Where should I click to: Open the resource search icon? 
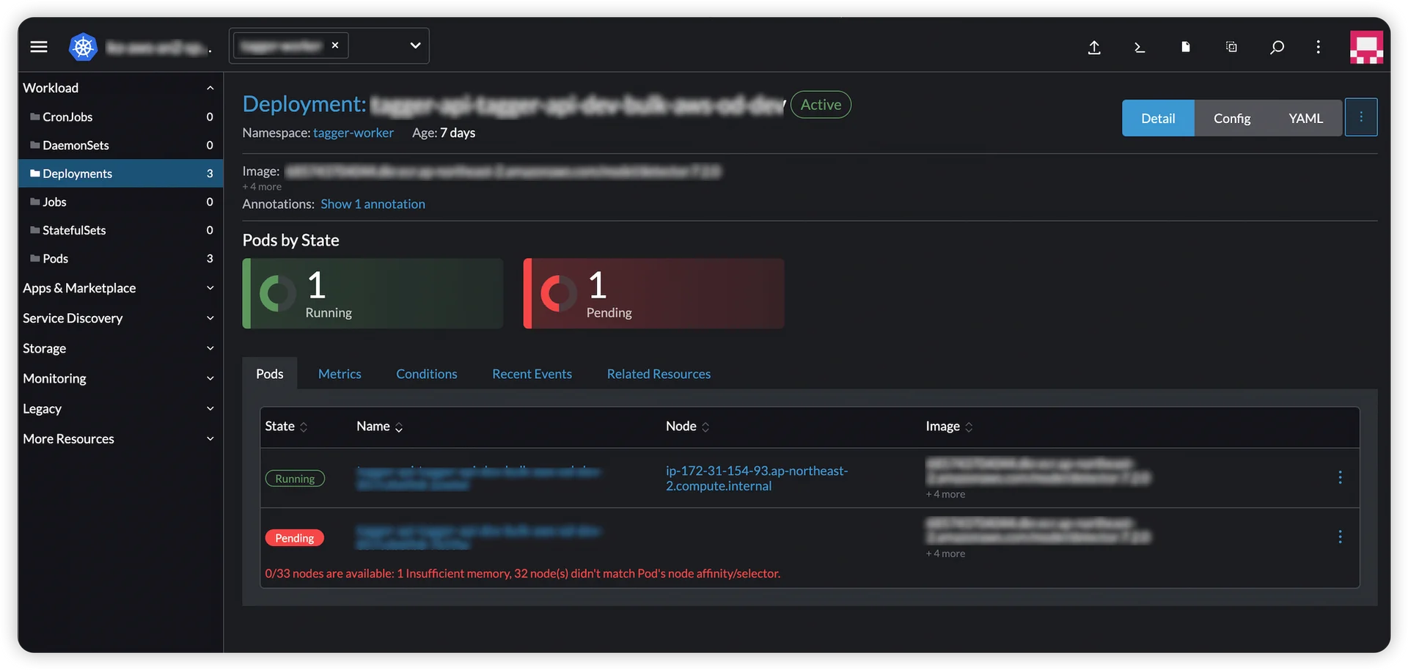click(x=1277, y=47)
